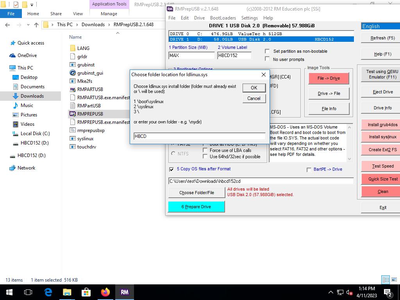Click the Prepare Drive button
The height and width of the screenshot is (300, 400).
pos(196,207)
